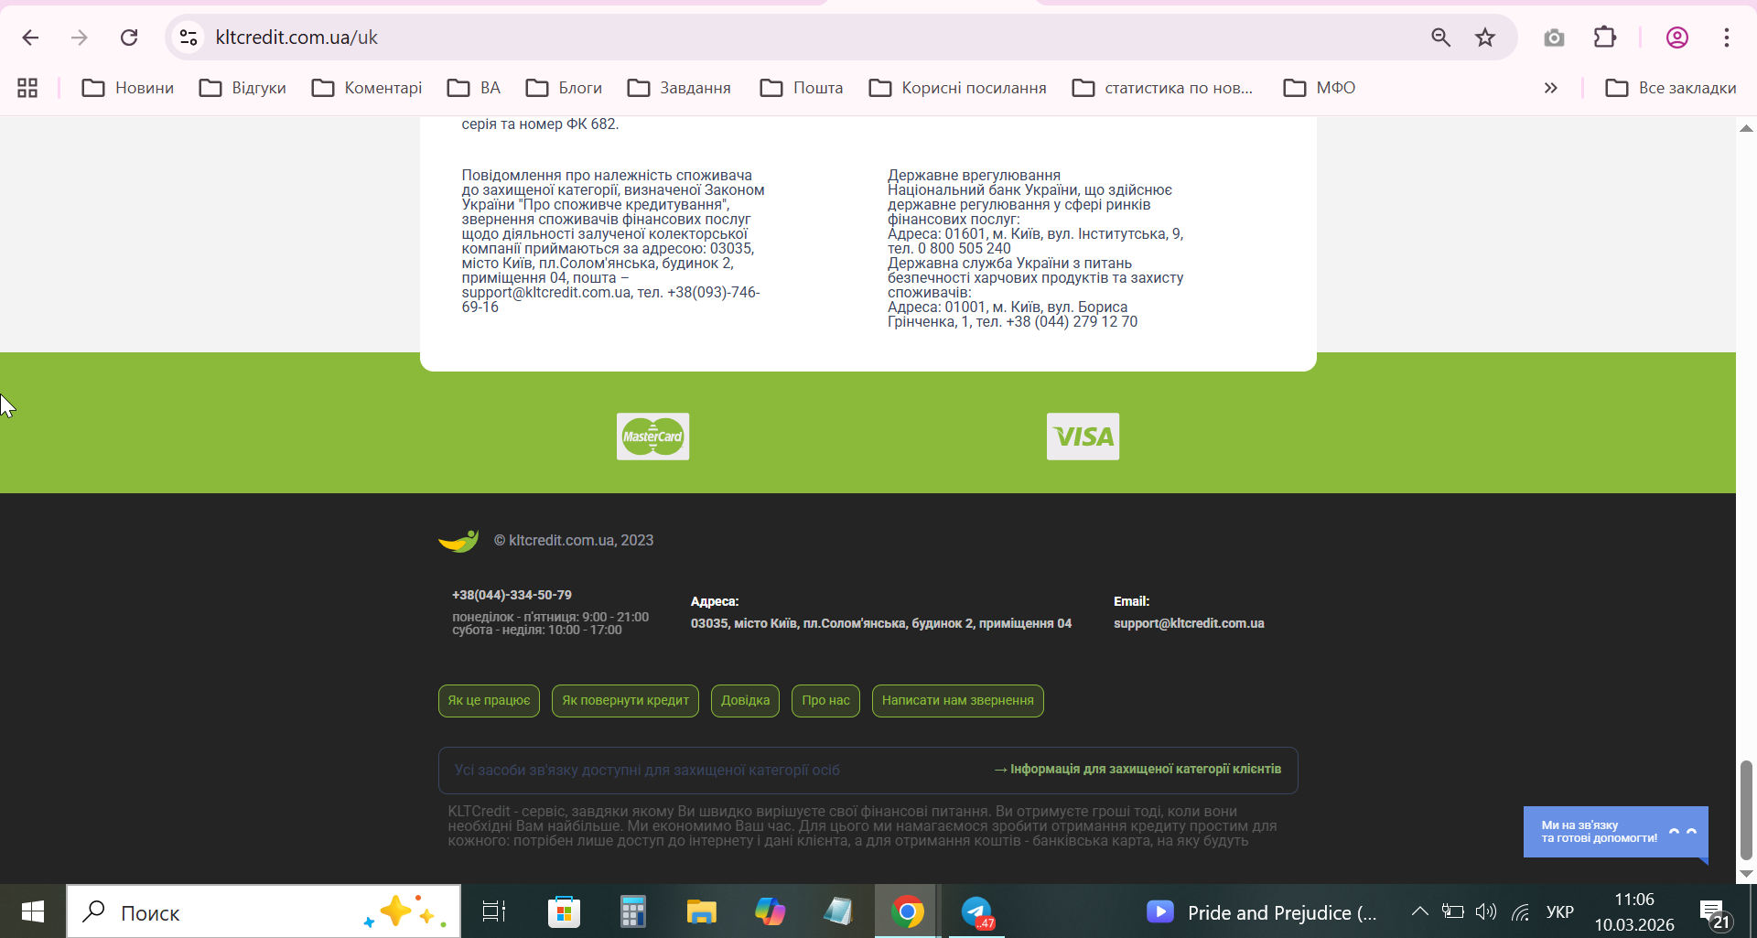
Task: Open the Корисні посилання bookmark folder
Action: [957, 88]
